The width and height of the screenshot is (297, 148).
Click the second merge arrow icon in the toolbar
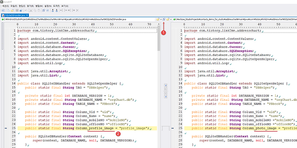pos(65,10)
